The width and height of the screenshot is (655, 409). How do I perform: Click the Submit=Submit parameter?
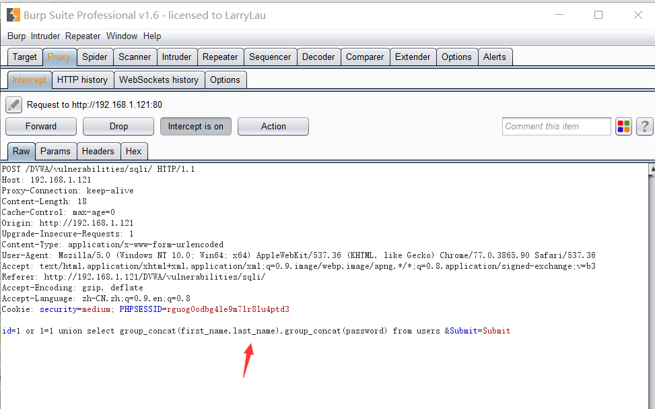click(480, 331)
